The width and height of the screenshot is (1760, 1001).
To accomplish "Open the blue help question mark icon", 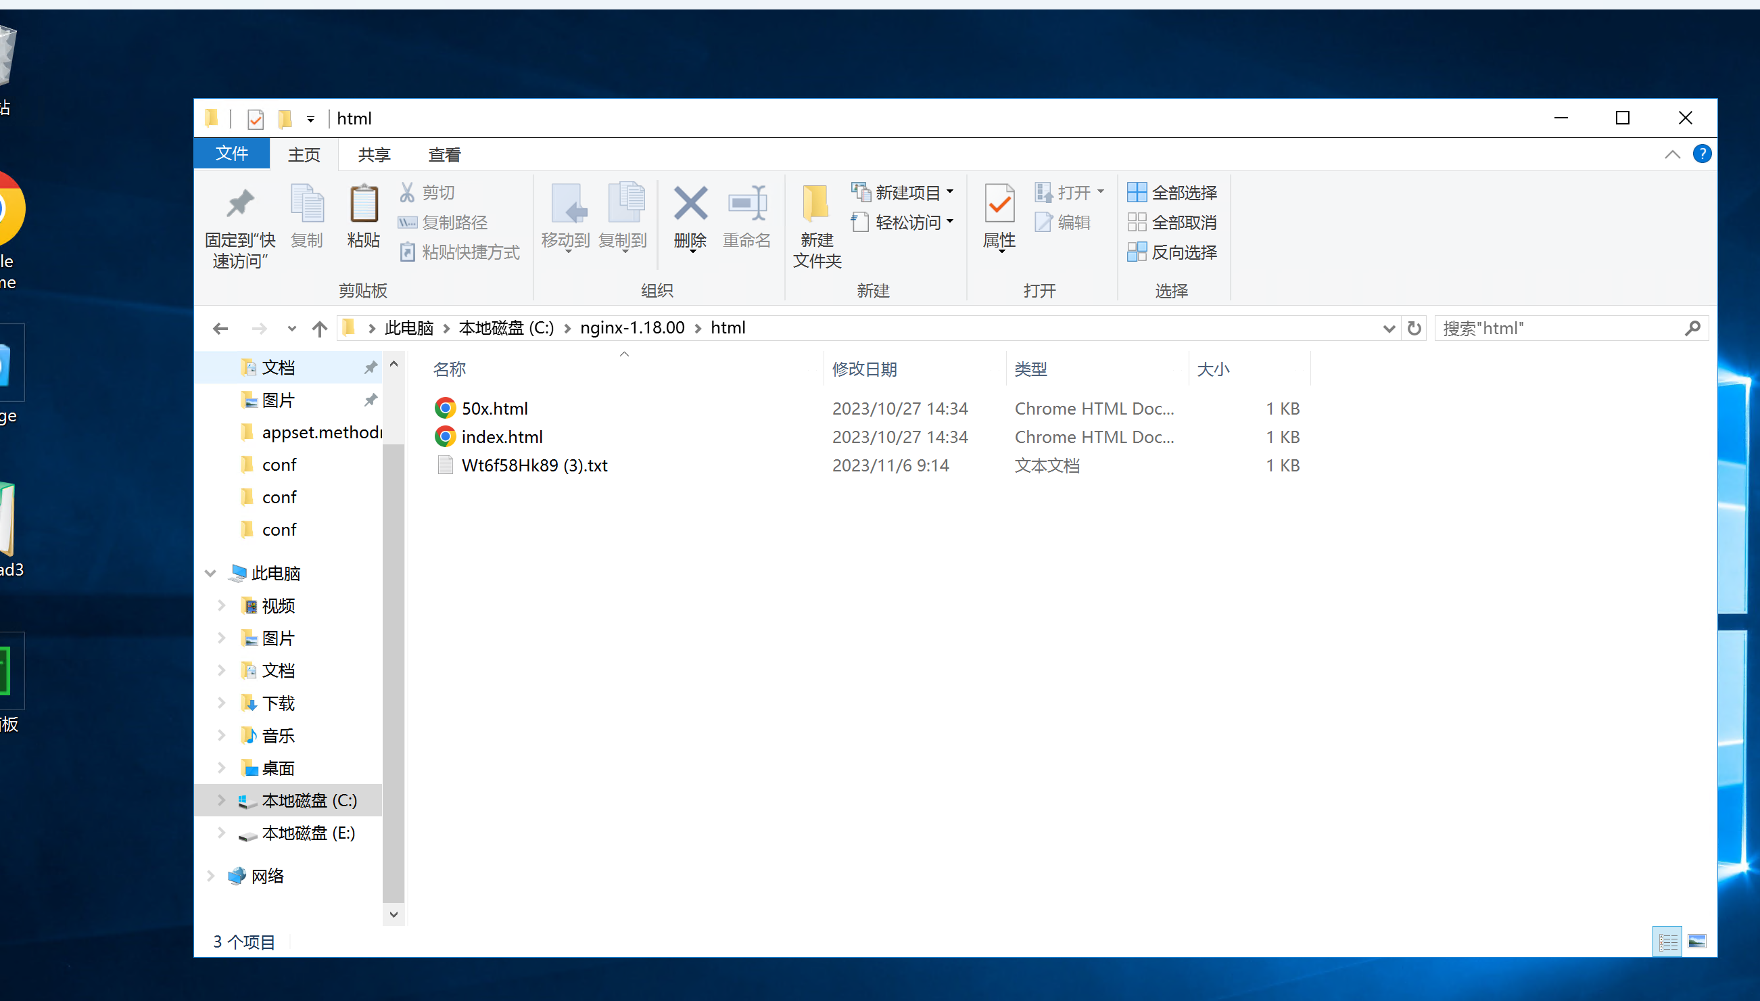I will pos(1702,154).
